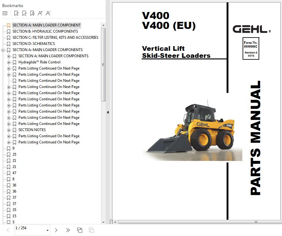Click the greyed next view icon with right arrow
The height and width of the screenshot is (236, 282).
coord(91,230)
